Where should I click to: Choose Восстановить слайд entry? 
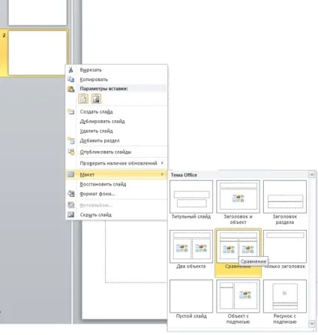click(x=116, y=184)
